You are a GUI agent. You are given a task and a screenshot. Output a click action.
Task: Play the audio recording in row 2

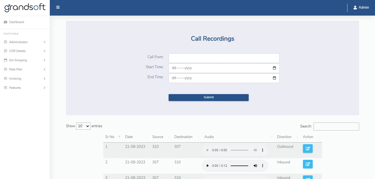point(208,166)
